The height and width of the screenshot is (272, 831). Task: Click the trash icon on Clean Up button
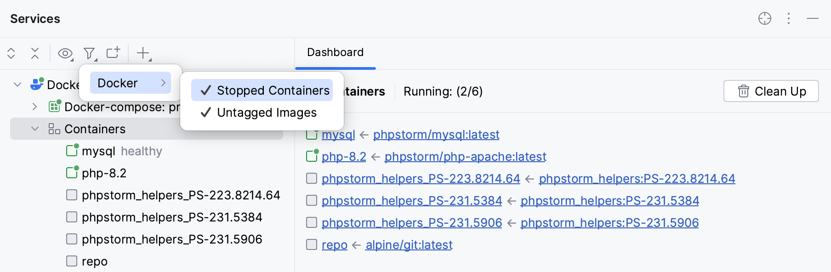[x=743, y=91]
